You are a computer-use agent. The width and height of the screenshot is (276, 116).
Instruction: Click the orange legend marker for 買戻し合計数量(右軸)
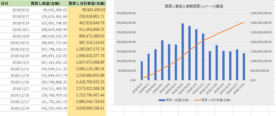coord(197,100)
